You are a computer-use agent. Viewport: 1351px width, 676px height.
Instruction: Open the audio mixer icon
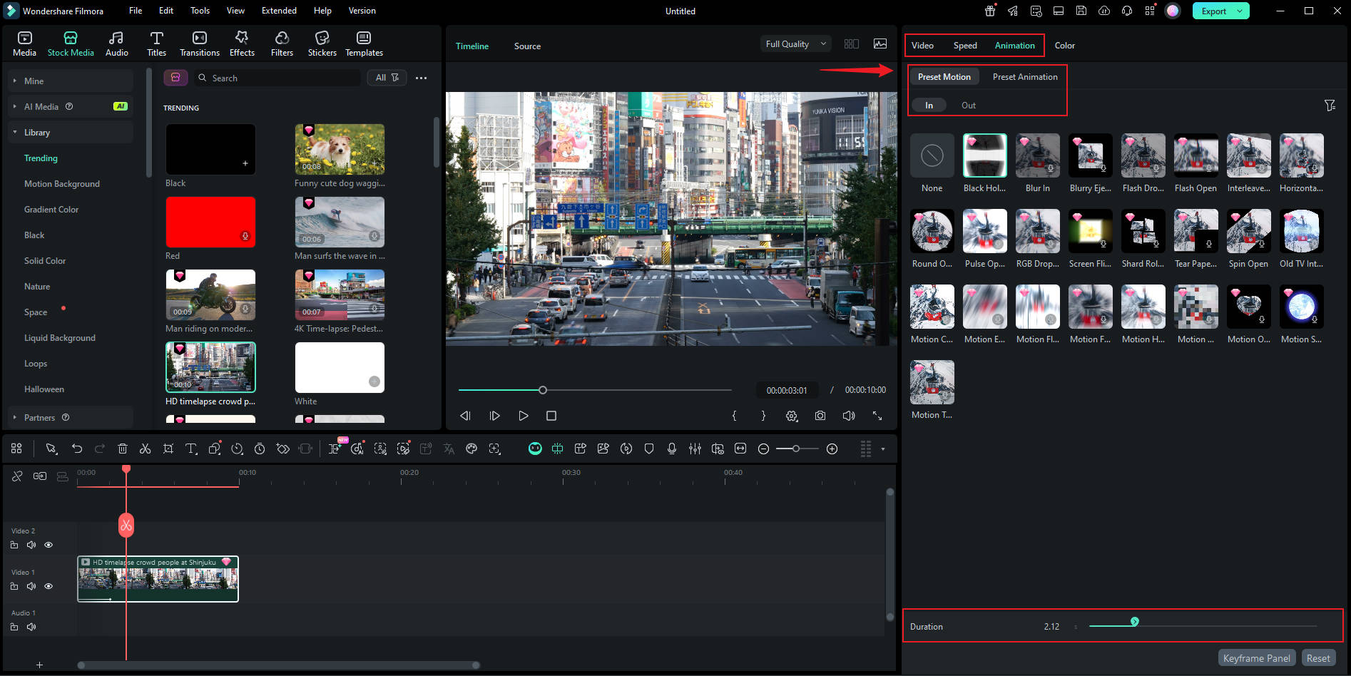(695, 449)
